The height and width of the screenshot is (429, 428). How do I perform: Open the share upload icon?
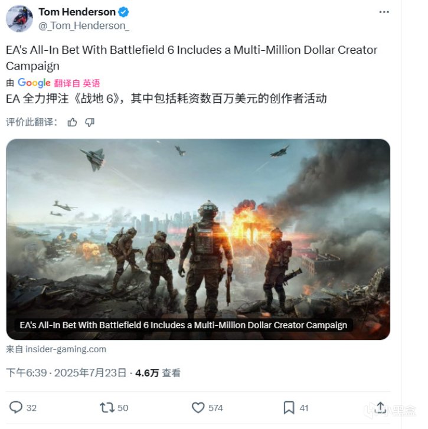(380, 407)
